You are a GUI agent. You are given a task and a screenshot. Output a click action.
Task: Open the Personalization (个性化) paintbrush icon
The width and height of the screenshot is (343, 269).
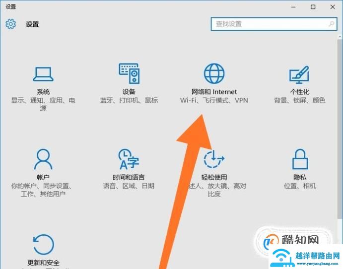[299, 74]
